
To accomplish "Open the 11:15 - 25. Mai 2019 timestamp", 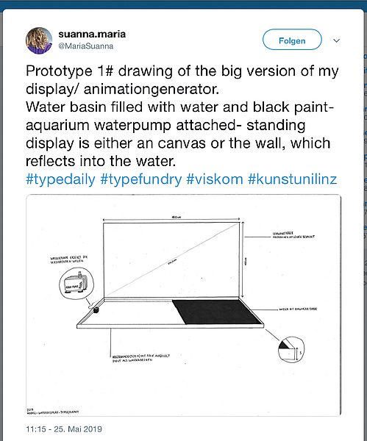I will tap(64, 429).
